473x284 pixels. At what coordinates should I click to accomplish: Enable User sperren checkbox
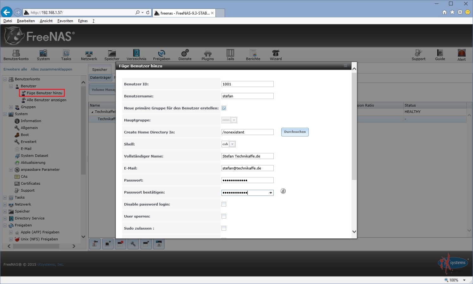pyautogui.click(x=224, y=216)
